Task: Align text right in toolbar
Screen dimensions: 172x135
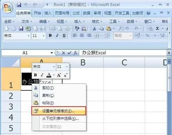Action: pos(89,36)
